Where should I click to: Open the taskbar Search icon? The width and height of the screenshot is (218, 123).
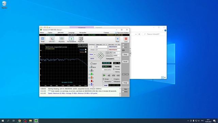tap(8, 121)
